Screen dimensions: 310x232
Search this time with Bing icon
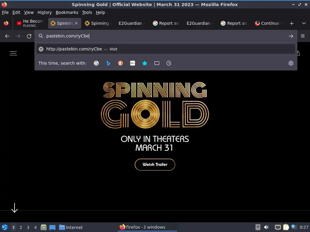pos(108,63)
